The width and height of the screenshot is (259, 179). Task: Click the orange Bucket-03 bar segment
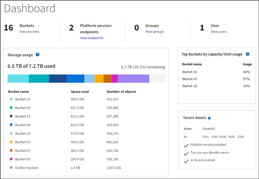click(99, 79)
